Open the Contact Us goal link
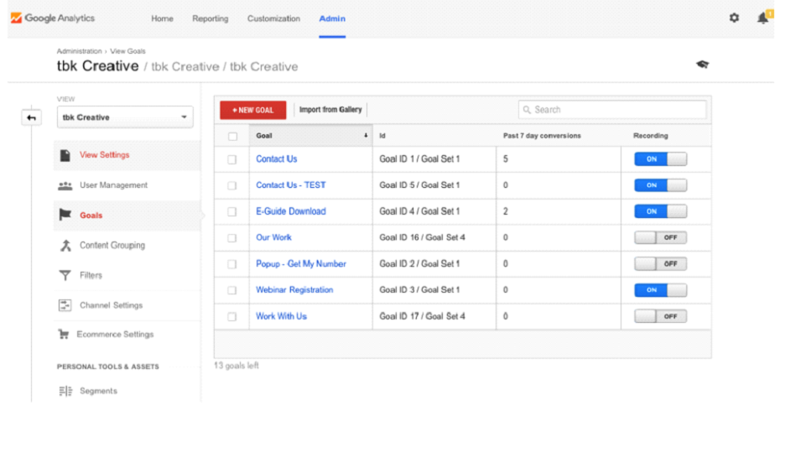The image size is (785, 473). click(277, 159)
